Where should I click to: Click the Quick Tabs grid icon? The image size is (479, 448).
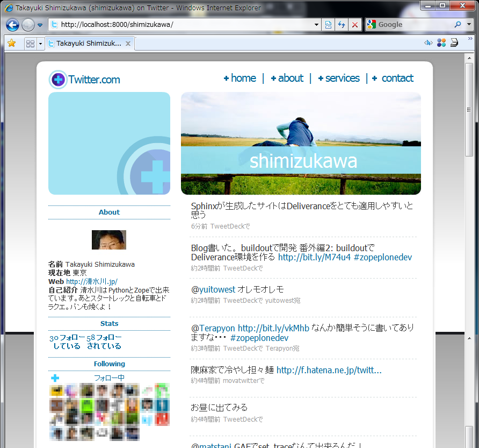tap(30, 44)
